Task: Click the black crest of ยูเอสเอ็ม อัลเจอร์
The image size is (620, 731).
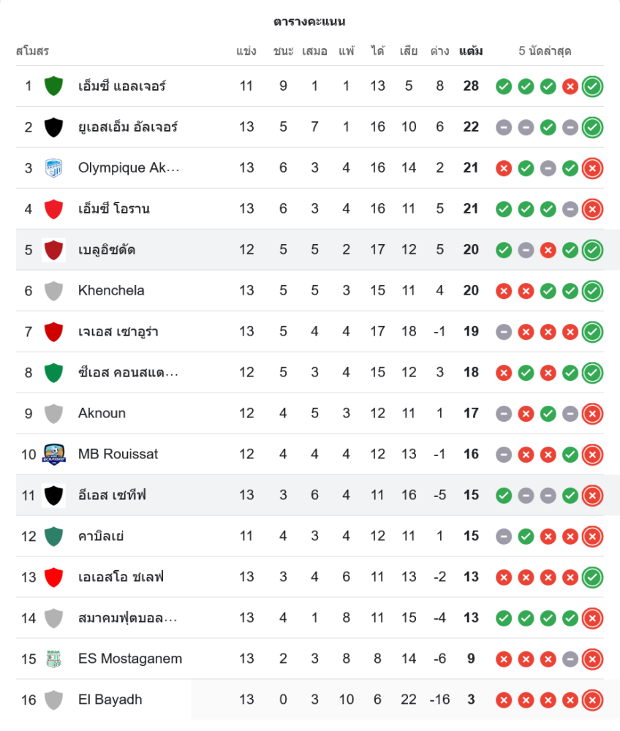Action: pos(53,127)
